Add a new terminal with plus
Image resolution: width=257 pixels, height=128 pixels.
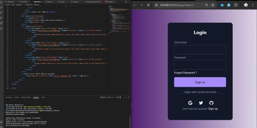pyautogui.click(x=113, y=98)
